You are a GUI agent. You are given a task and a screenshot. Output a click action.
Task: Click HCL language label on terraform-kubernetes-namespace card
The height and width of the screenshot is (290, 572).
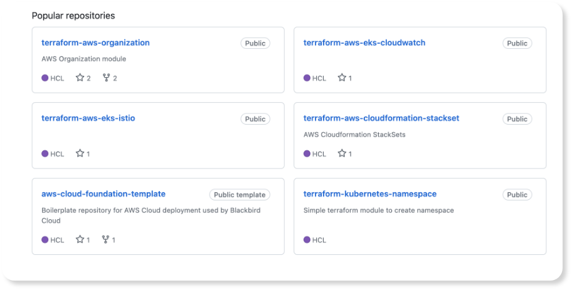tap(319, 240)
